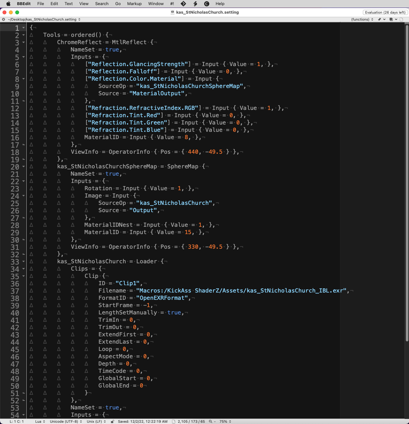Open the File menu
This screenshot has width=409, height=424.
pos(41,4)
